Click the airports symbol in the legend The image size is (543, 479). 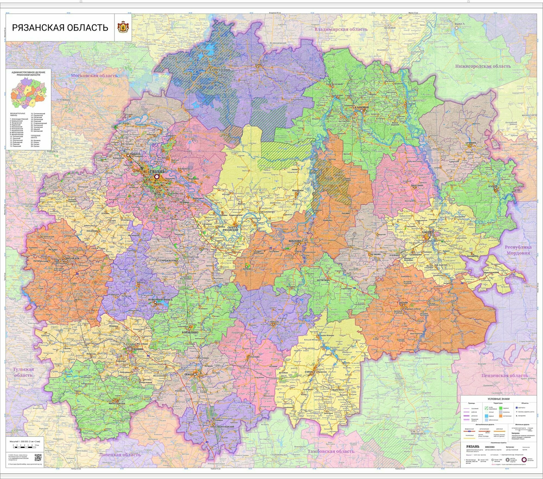click(517, 408)
